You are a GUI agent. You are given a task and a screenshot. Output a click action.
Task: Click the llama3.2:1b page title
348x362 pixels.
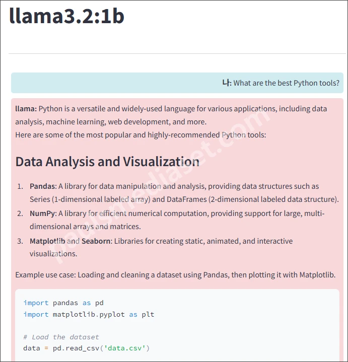[x=67, y=16]
